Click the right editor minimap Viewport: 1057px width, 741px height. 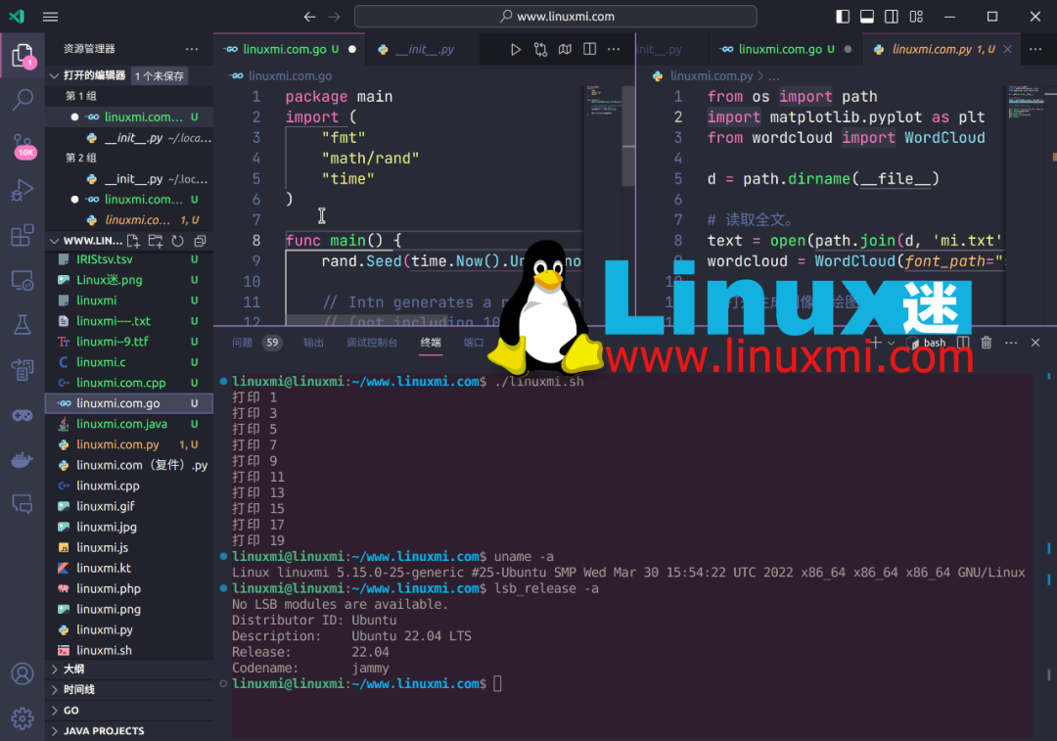coord(1026,102)
